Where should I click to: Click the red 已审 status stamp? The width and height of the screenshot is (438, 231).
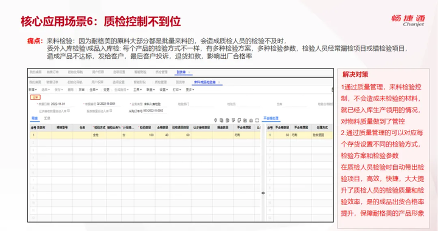coord(35,97)
